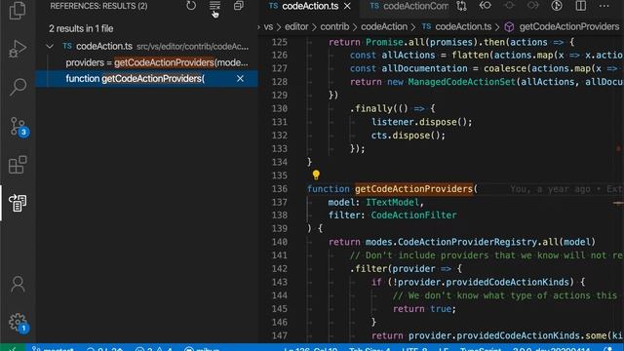Click 'return true;' on line 145
Screen dimensions: 624x351
coord(424,309)
